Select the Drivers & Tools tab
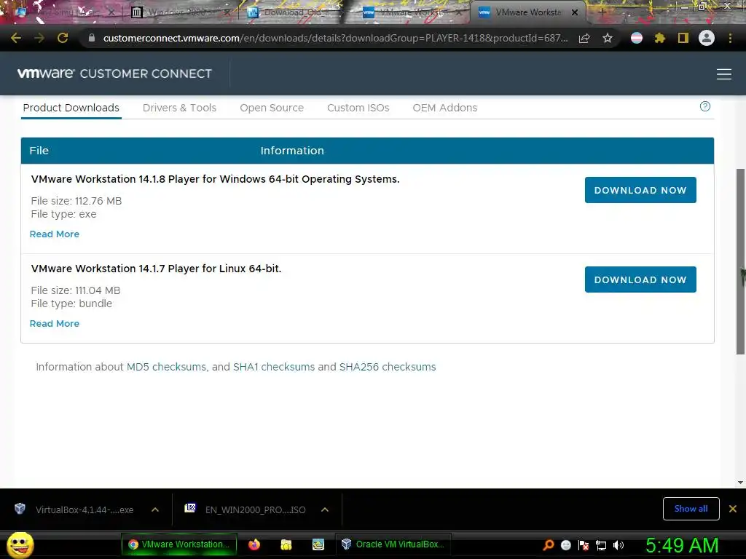 click(179, 108)
